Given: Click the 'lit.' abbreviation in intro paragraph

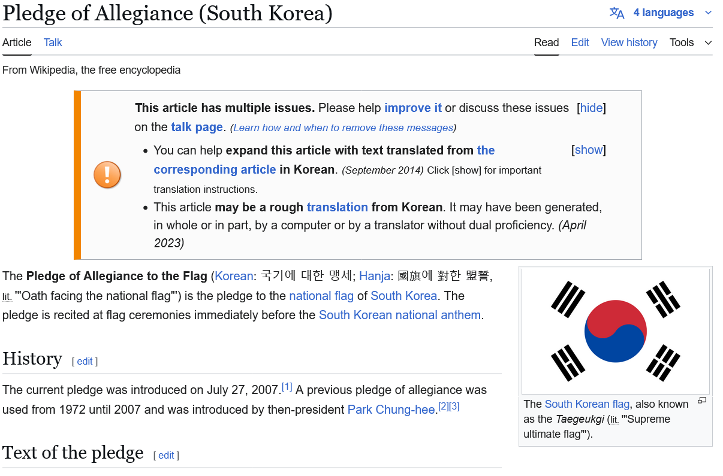Looking at the screenshot, I should coord(7,296).
